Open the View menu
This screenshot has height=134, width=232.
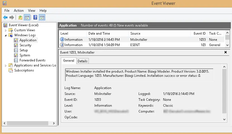point(32,11)
